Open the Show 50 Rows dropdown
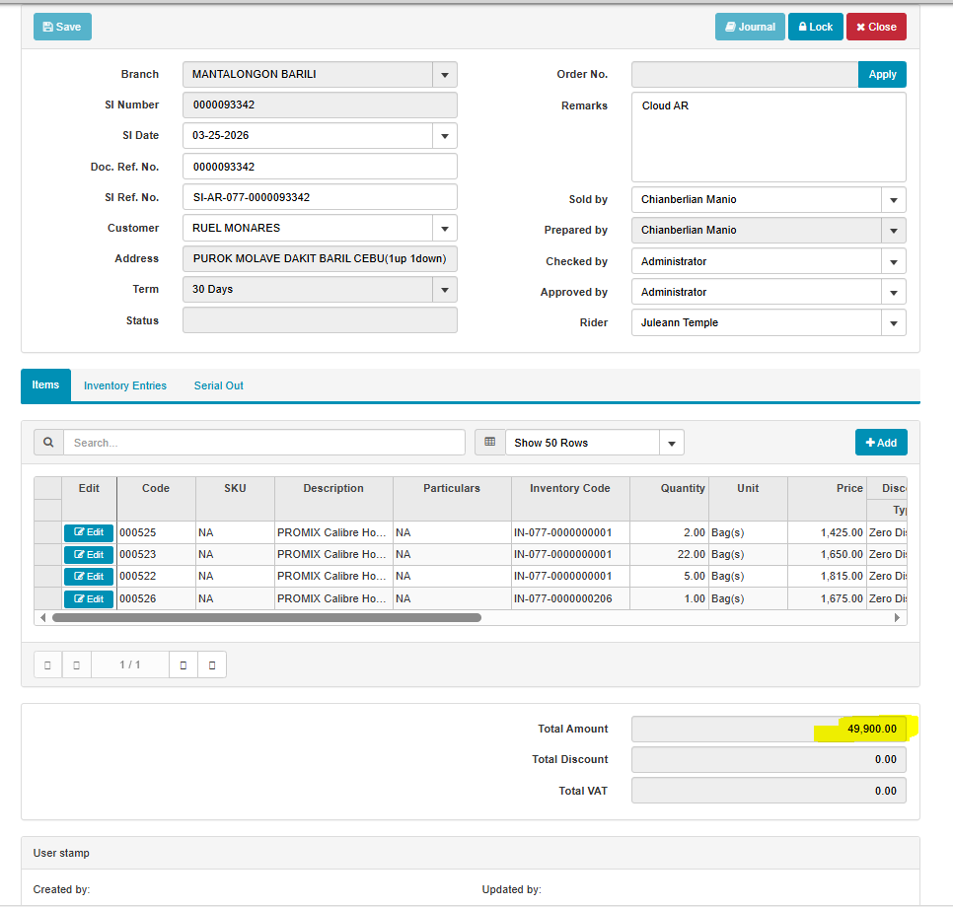The width and height of the screenshot is (953, 907). 671,443
